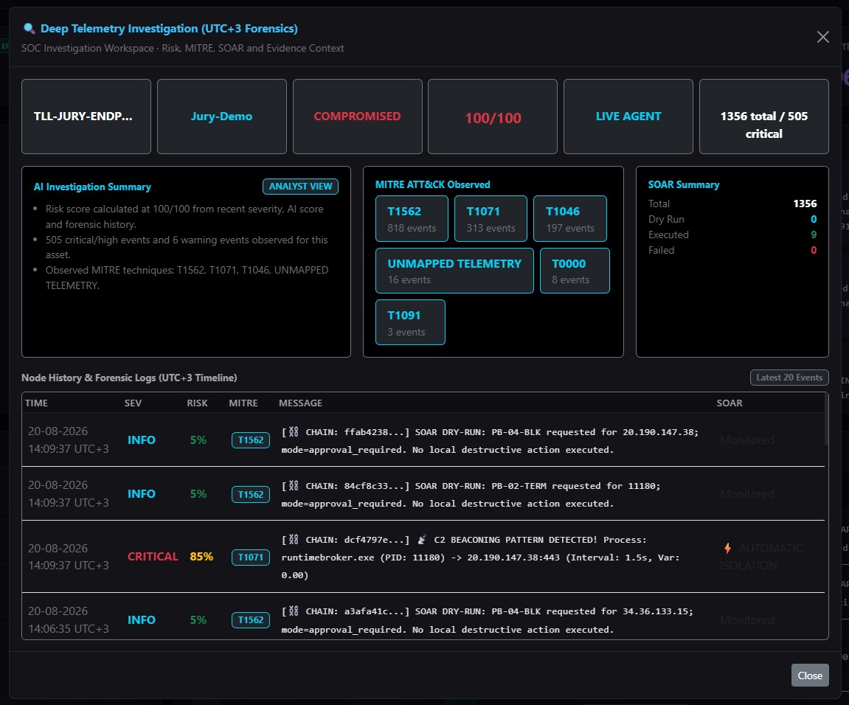Click INFO severity in the 84cf8c33 row
849x705 pixels.
[142, 494]
